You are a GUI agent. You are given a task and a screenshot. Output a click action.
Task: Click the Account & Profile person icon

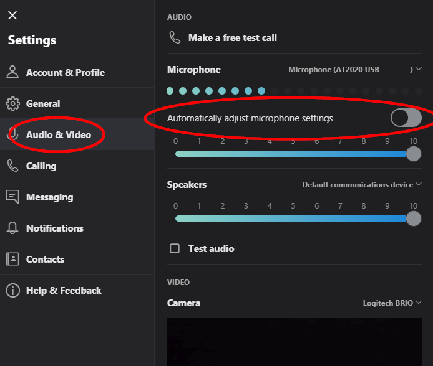pos(12,72)
